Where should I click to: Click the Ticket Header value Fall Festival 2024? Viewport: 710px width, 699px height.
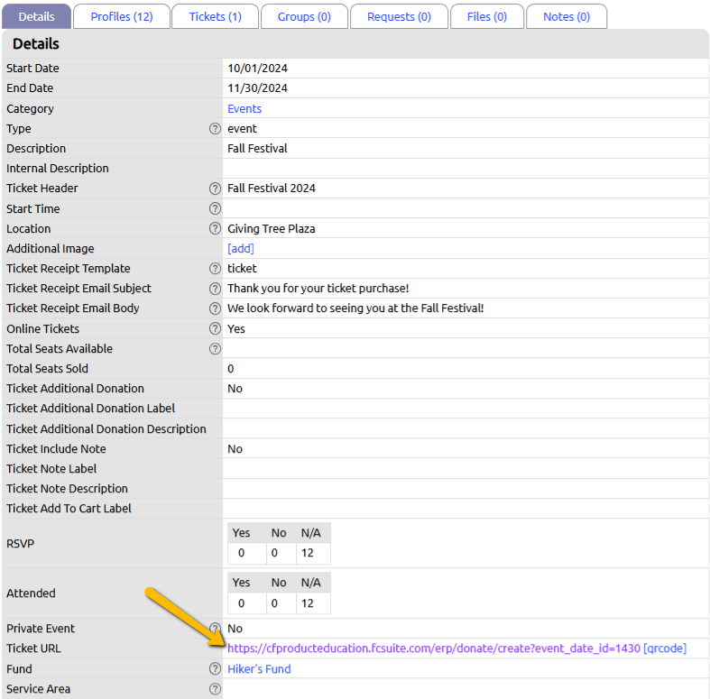coord(272,189)
